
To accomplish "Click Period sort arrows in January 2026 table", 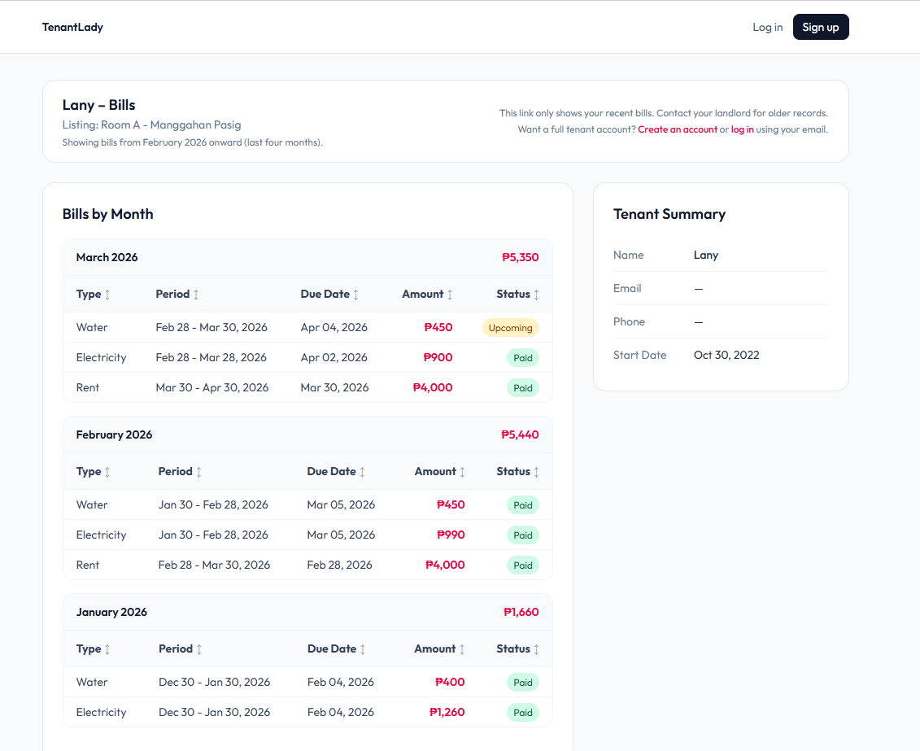I will 198,649.
